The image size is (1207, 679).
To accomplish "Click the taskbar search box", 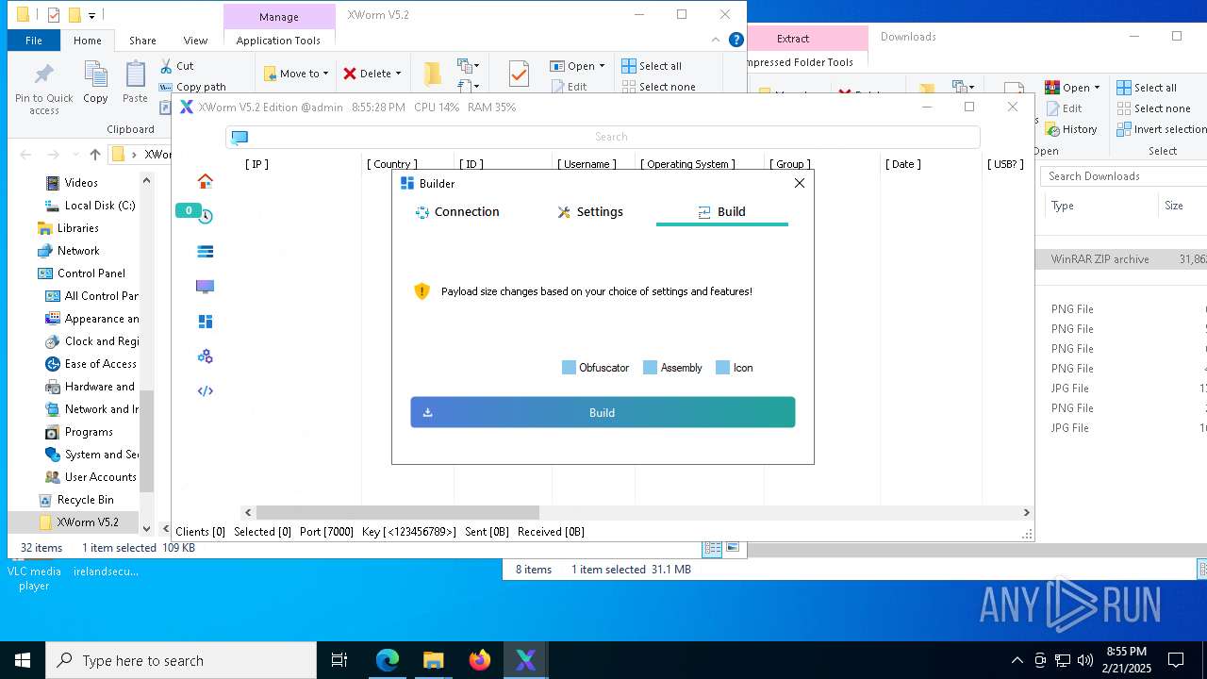I will coord(181,660).
